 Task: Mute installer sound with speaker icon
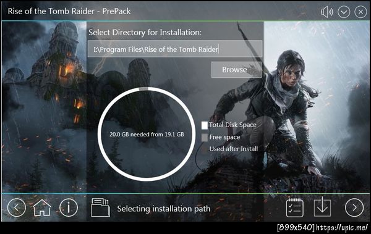click(327, 12)
